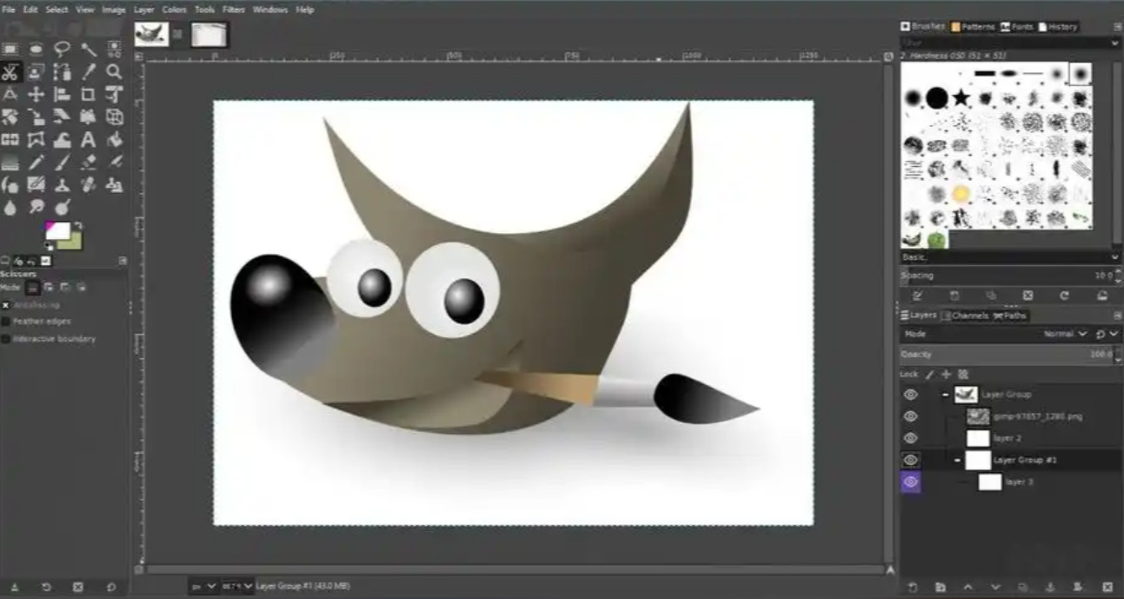This screenshot has height=599, width=1124.
Task: Open the px units dropdown in status bar
Action: pos(203,587)
